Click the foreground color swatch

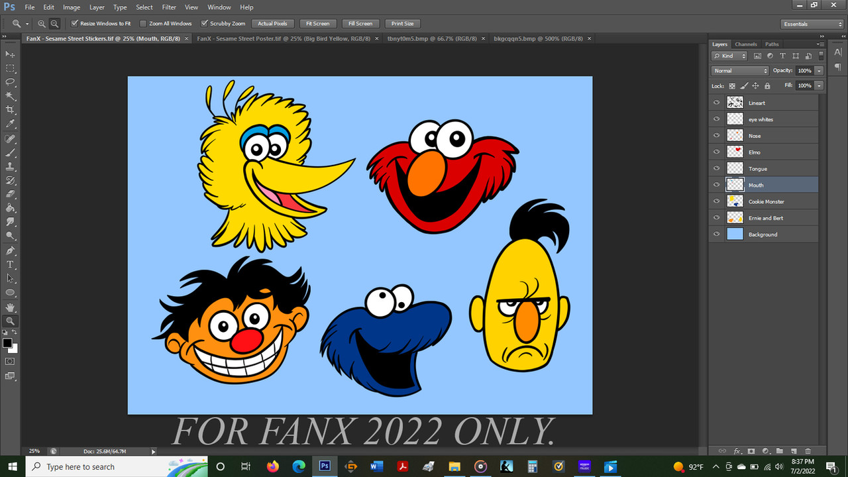click(x=7, y=343)
